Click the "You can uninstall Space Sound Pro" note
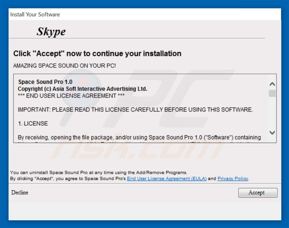This screenshot has height=228, width=289. [x=98, y=172]
